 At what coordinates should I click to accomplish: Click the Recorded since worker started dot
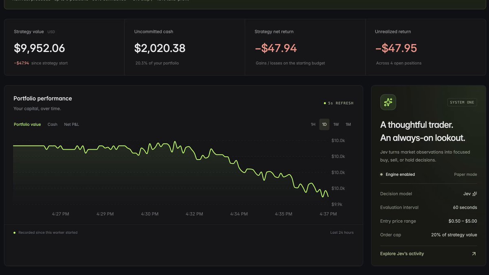pos(15,233)
